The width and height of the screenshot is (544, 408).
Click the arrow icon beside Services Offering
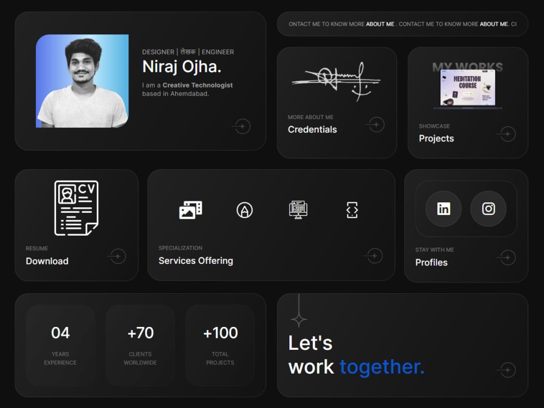click(374, 256)
